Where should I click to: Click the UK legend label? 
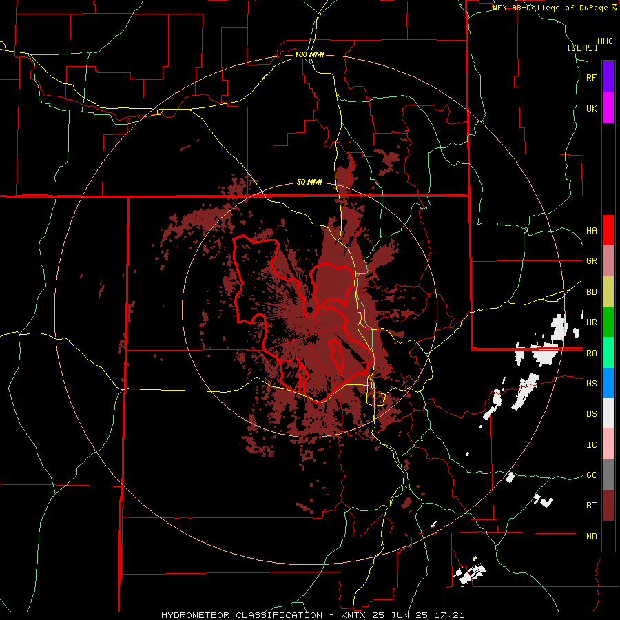[x=592, y=108]
